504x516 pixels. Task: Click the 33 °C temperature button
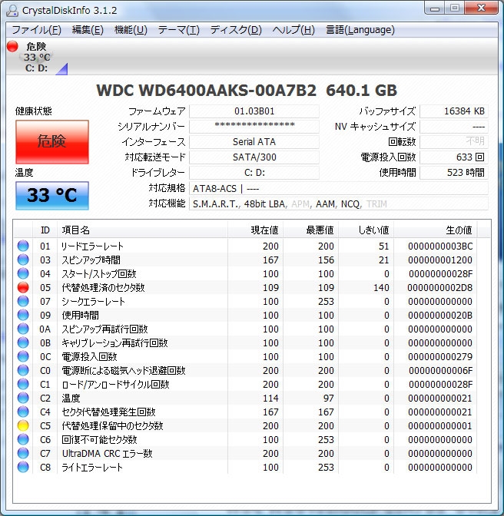[x=52, y=195]
